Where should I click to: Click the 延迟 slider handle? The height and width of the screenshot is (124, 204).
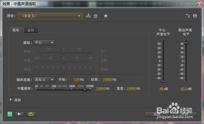[64, 71]
